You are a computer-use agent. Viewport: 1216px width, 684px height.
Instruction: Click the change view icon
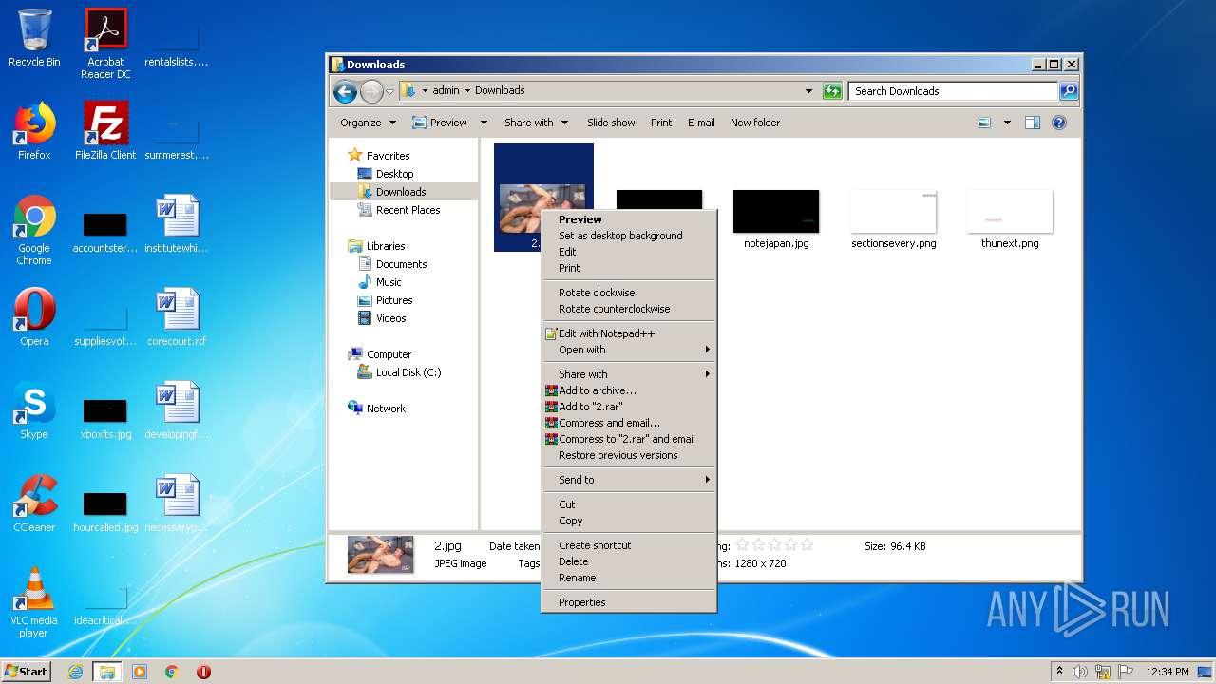click(984, 123)
